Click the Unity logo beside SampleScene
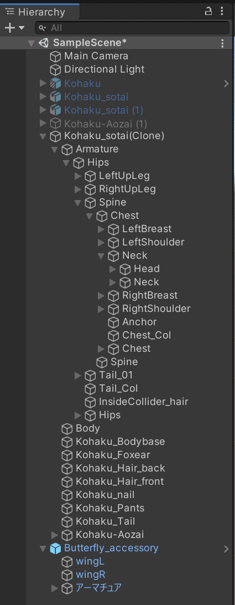Screen dimensions: 235x605 tap(44, 43)
